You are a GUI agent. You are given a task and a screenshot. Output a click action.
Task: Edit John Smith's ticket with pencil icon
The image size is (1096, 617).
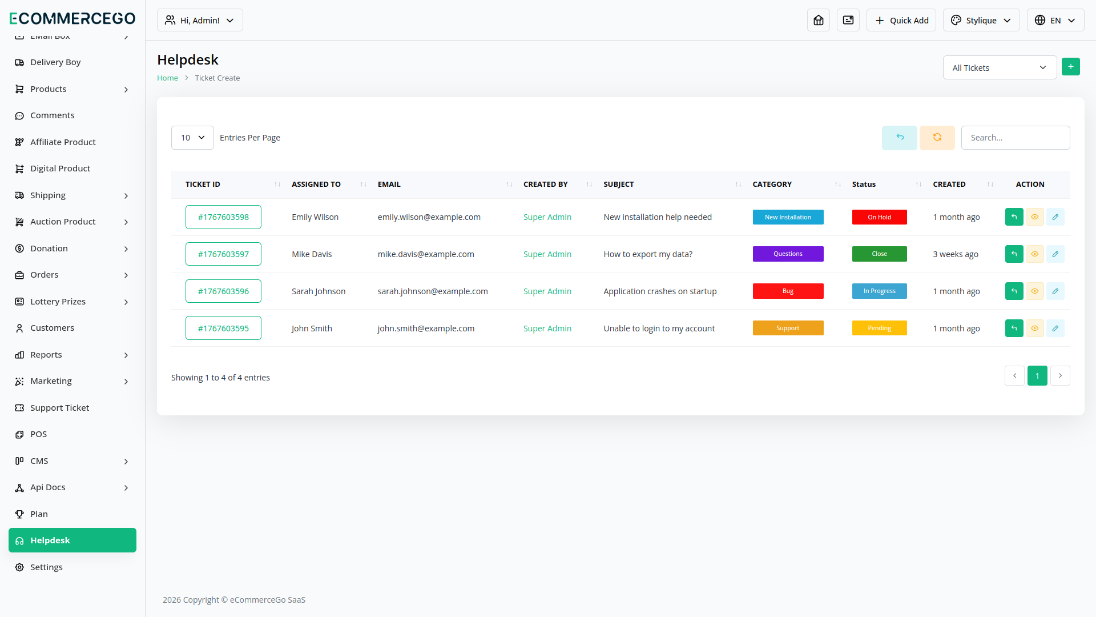point(1055,328)
